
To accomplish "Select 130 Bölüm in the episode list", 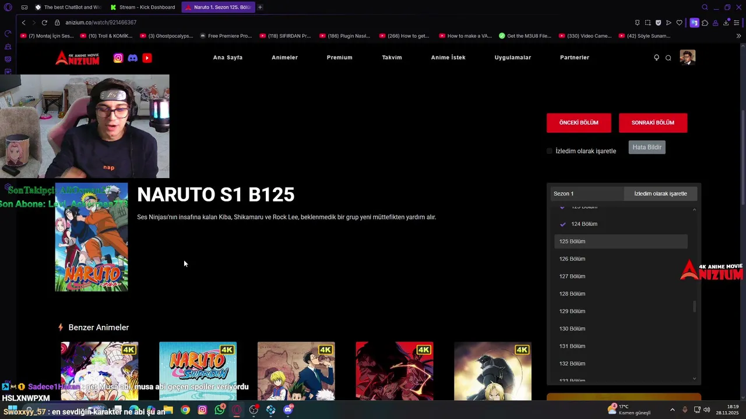I will click(x=621, y=329).
